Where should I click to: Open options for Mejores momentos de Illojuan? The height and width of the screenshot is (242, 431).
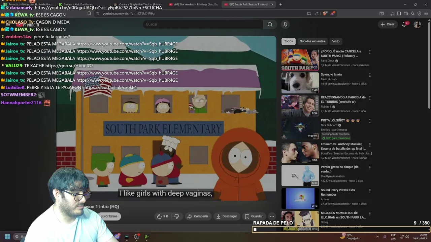pyautogui.click(x=370, y=213)
